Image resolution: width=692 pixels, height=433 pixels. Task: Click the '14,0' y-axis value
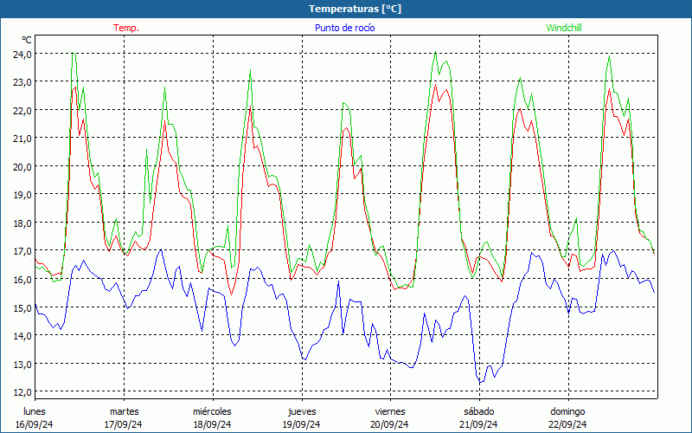point(22,336)
